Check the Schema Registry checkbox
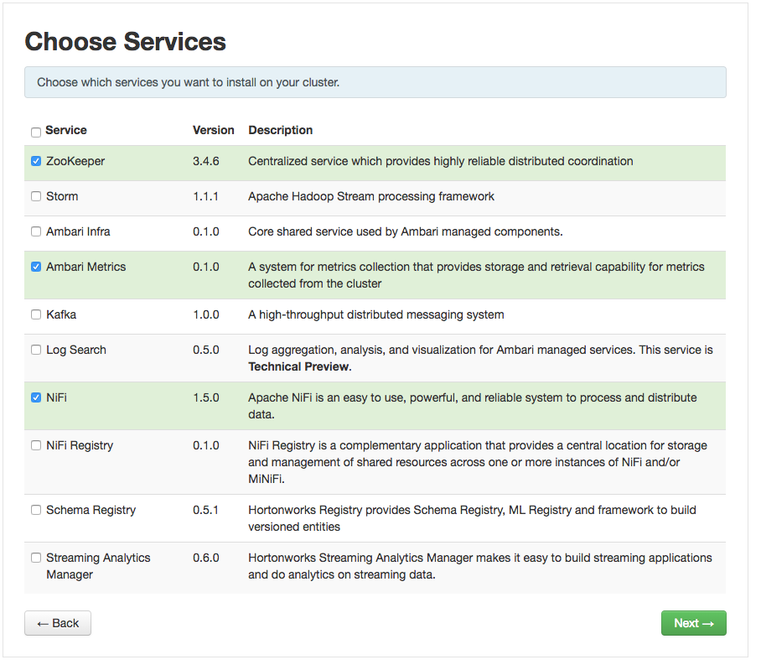 pos(36,510)
